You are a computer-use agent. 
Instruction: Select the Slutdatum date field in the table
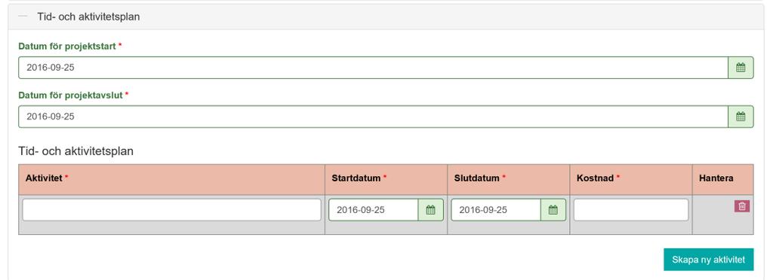(x=495, y=210)
